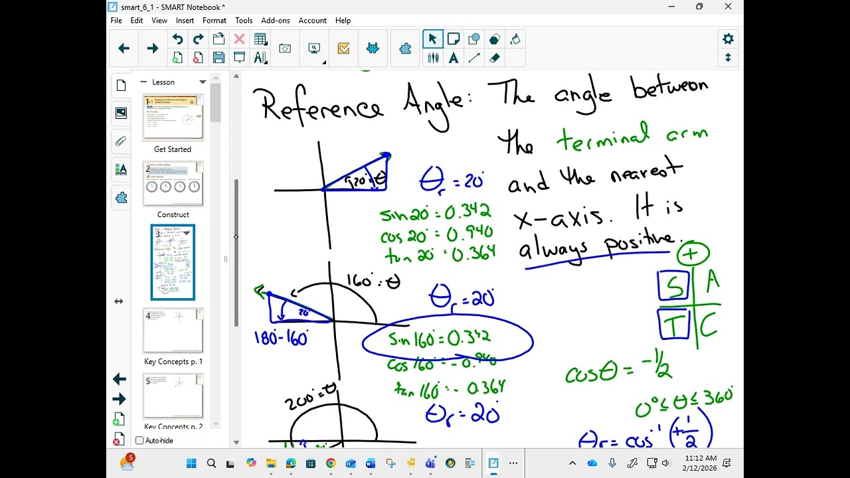Select the Shapes tool
Viewport: 850px width, 478px height.
474,39
